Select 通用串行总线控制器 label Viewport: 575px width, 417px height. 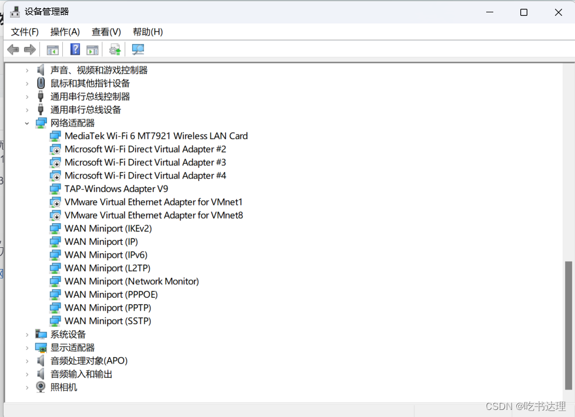[x=90, y=97]
